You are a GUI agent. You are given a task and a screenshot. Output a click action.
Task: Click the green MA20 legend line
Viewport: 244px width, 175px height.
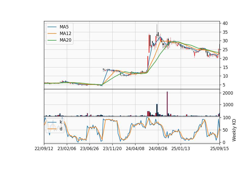[x=52, y=40]
